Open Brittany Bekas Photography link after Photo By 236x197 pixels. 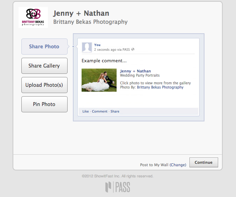(160, 87)
